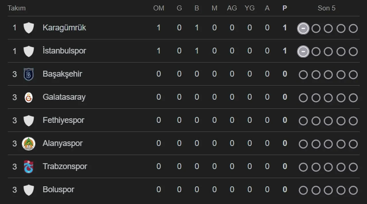
Task: Click the OM column header
Action: pos(159,8)
